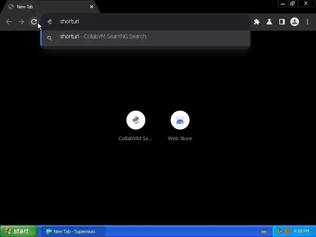The height and width of the screenshot is (237, 316).
Task: Reload the page with the refresh icon
Action: (34, 22)
